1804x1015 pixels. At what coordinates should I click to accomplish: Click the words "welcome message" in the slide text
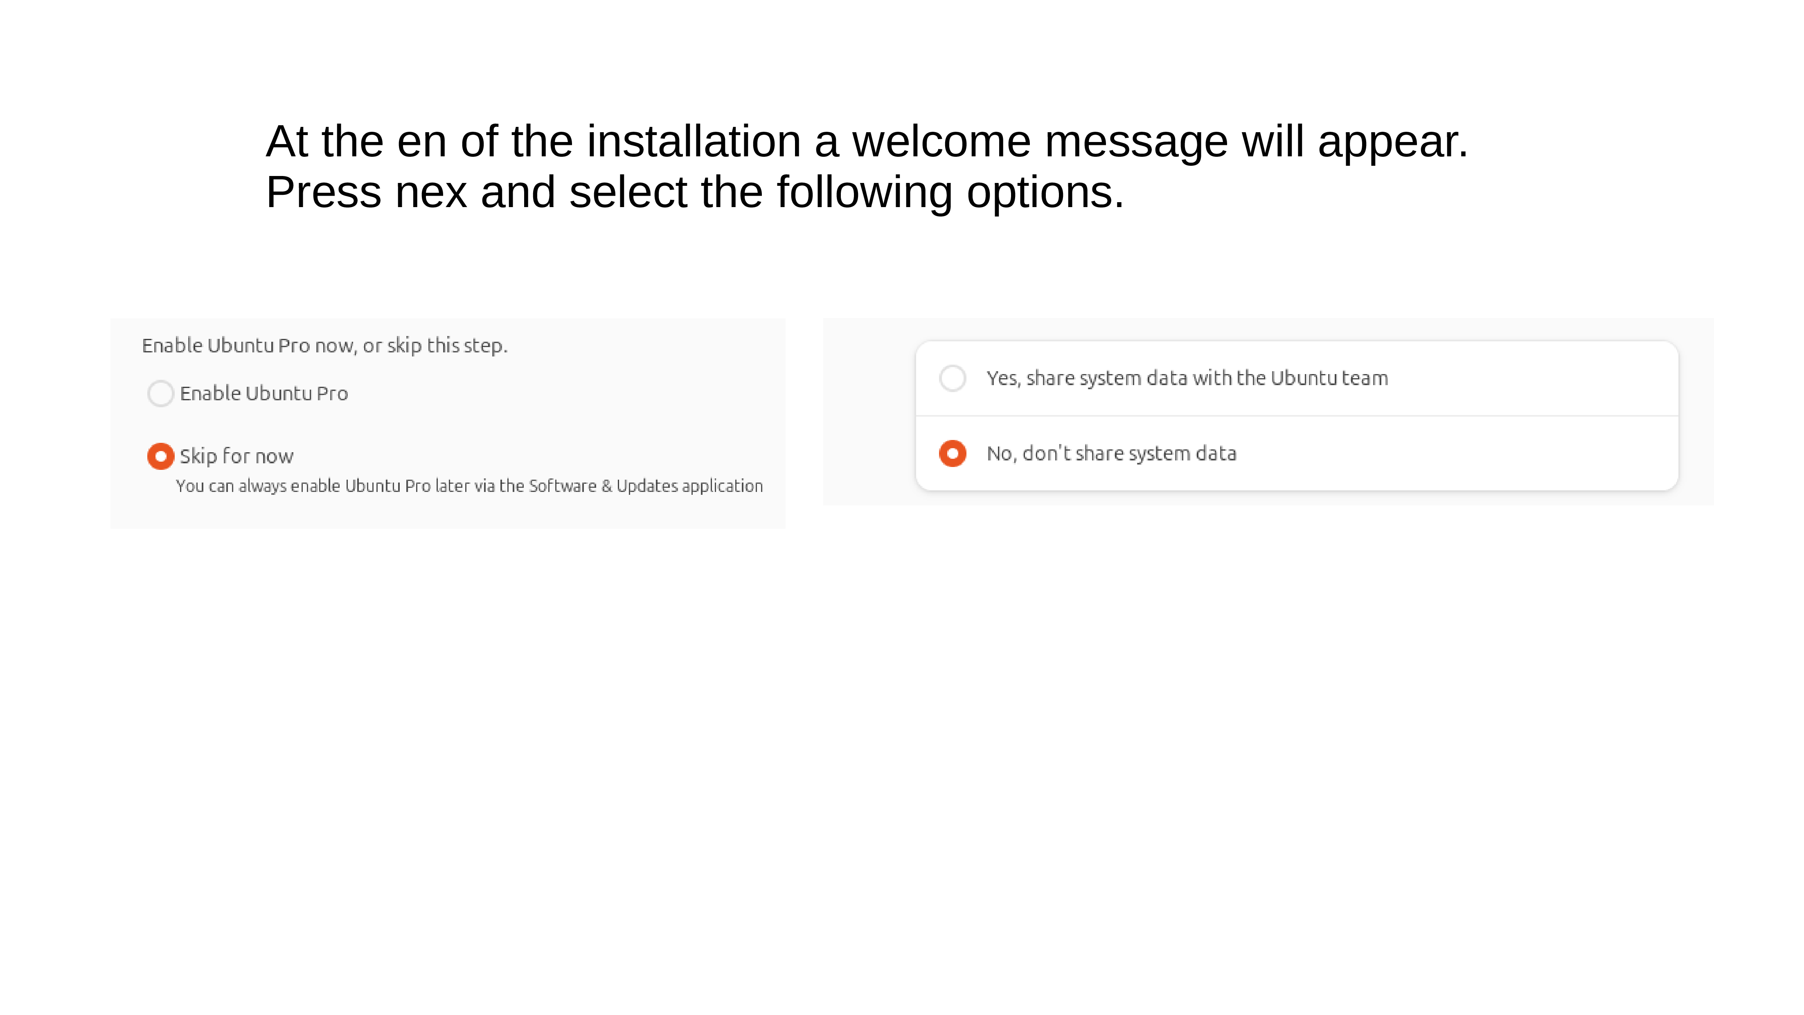click(1040, 142)
